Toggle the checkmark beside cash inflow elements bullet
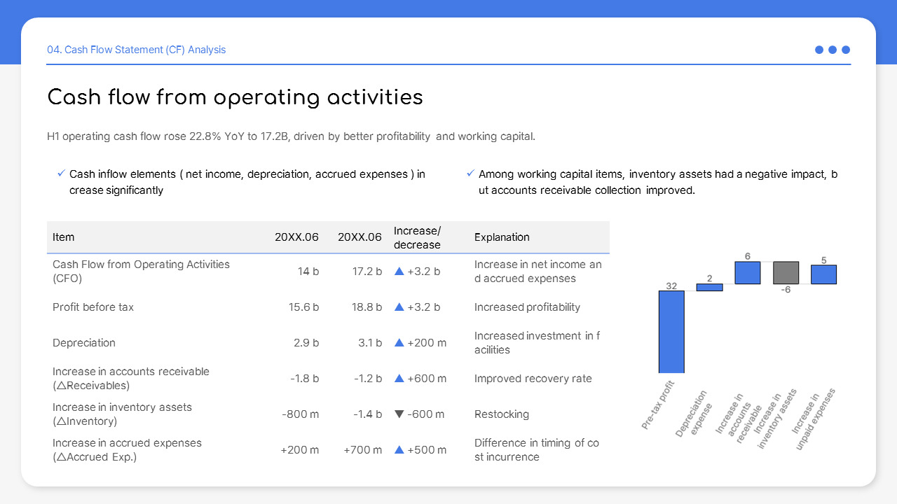The image size is (897, 504). coord(61,173)
